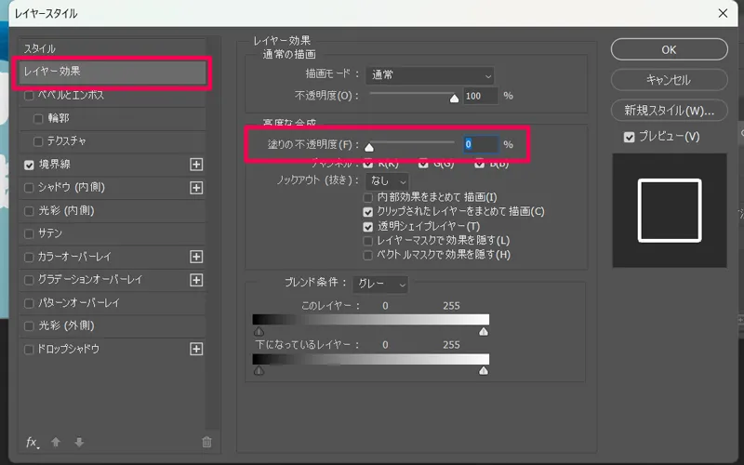Toggle the プレビュー(V) checkbox

(x=630, y=137)
